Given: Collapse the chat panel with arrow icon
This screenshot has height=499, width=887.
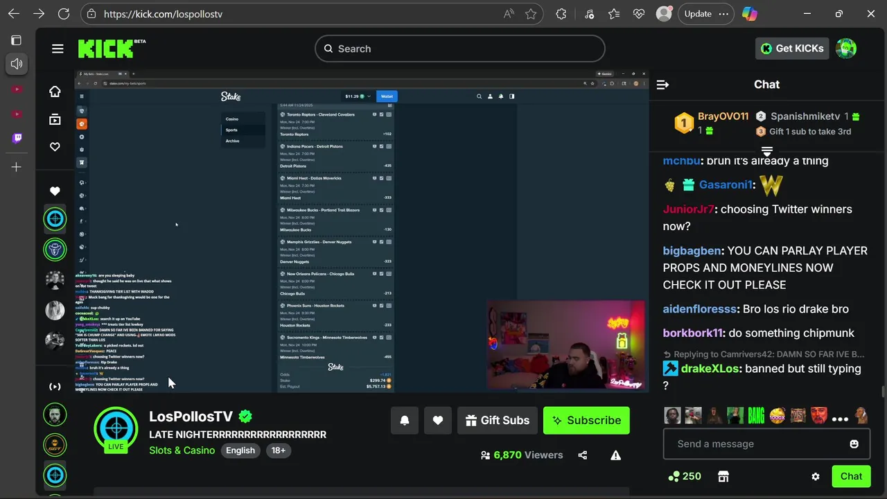Looking at the screenshot, I should pyautogui.click(x=662, y=85).
